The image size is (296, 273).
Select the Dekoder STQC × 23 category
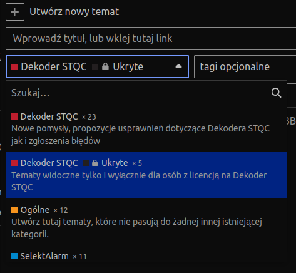pyautogui.click(x=146, y=129)
